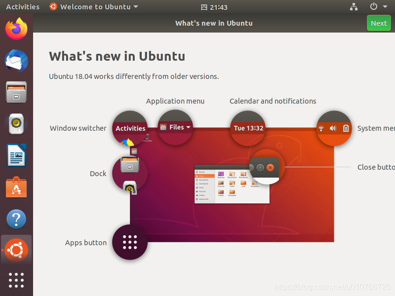Image resolution: width=395 pixels, height=296 pixels.
Task: Click the Tue 13:32 calendar circle
Action: pos(248,128)
